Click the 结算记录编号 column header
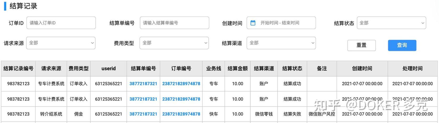 tap(18, 68)
